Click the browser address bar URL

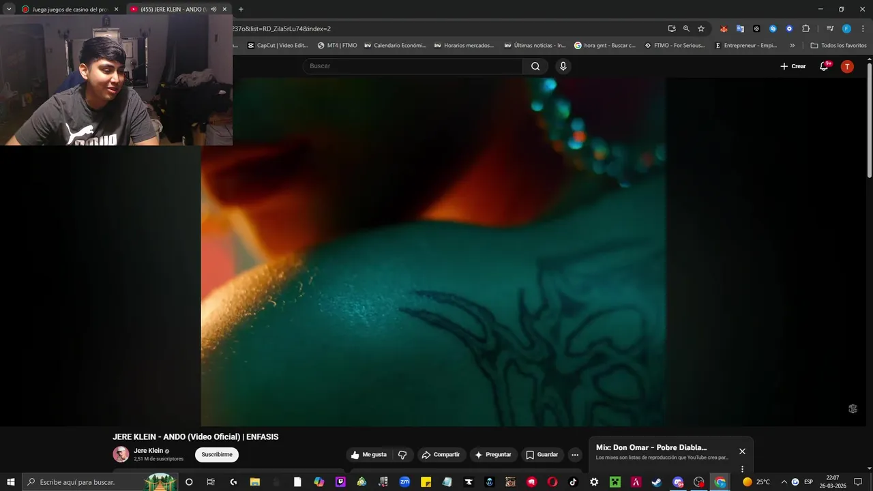282,29
